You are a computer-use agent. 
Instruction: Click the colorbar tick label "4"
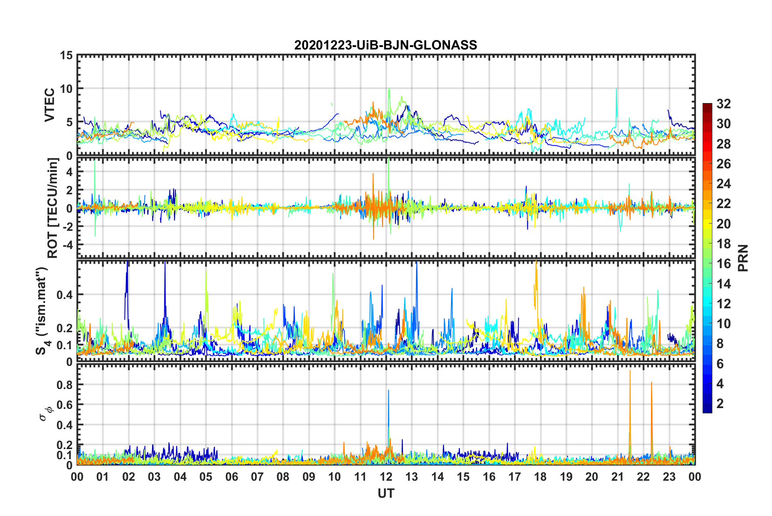[720, 384]
